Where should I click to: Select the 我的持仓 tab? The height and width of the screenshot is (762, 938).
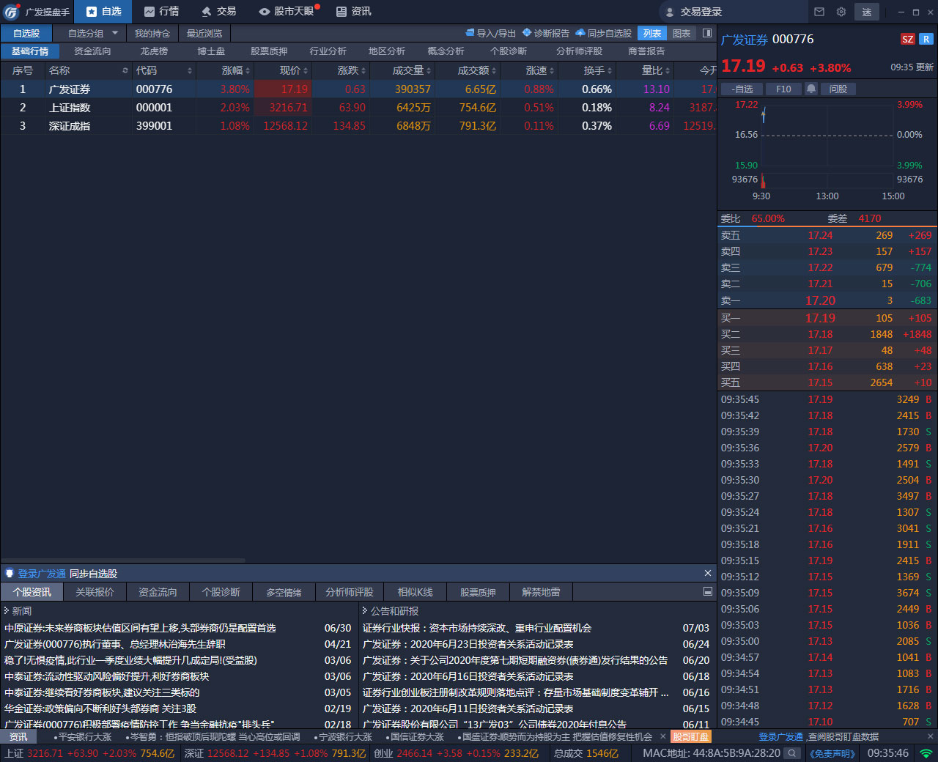(x=152, y=33)
